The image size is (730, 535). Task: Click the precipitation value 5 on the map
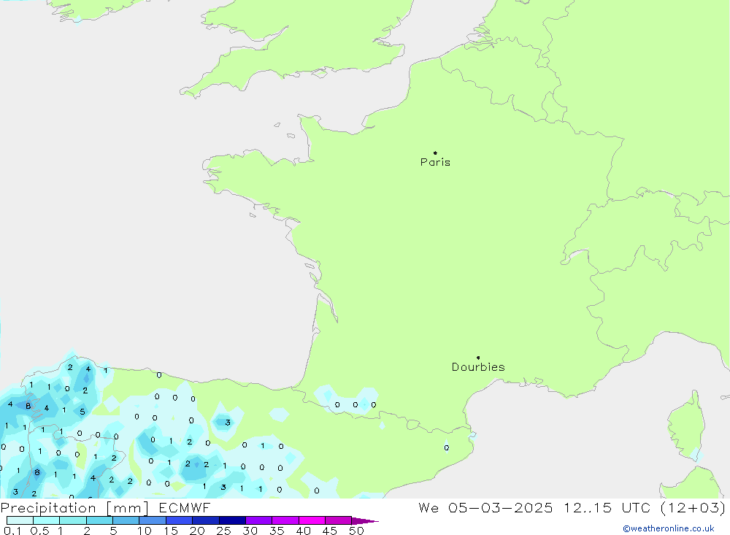[x=82, y=412]
